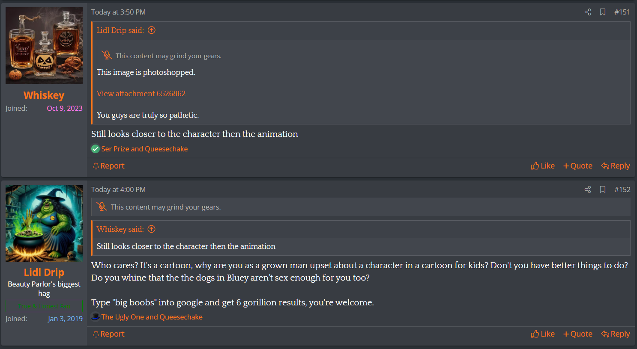Add post #151 to multi-quote
The width and height of the screenshot is (637, 349).
pyautogui.click(x=577, y=166)
